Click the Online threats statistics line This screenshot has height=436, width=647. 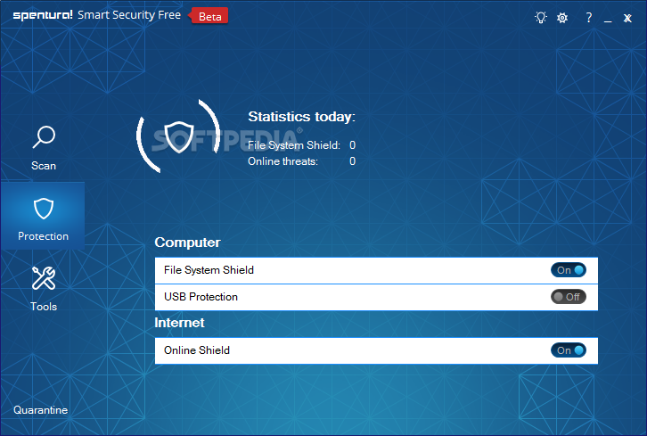point(301,161)
